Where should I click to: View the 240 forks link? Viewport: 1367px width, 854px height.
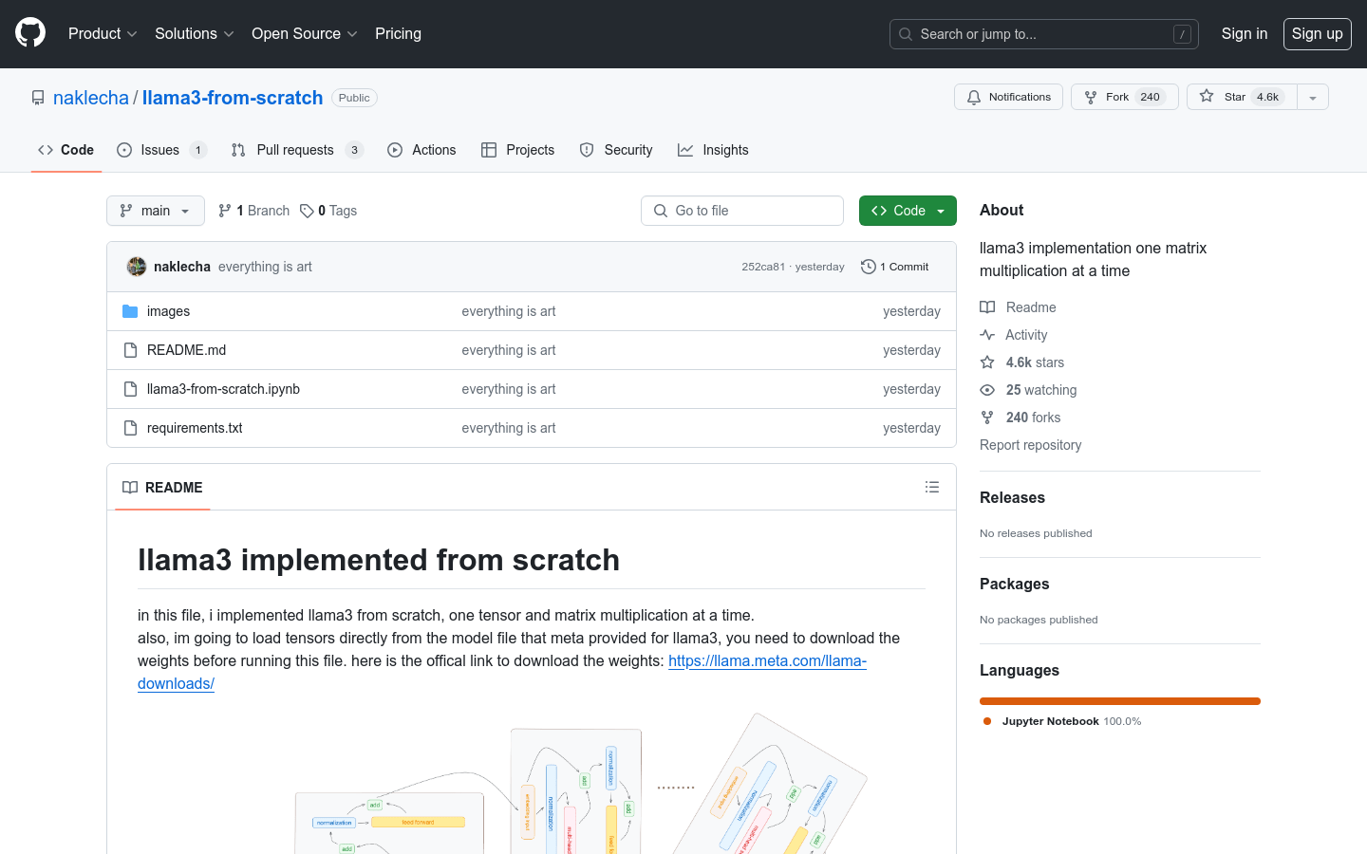(1021, 418)
